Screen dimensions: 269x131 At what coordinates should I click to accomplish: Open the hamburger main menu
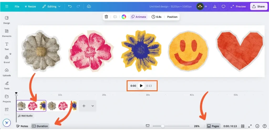click(x=7, y=6)
